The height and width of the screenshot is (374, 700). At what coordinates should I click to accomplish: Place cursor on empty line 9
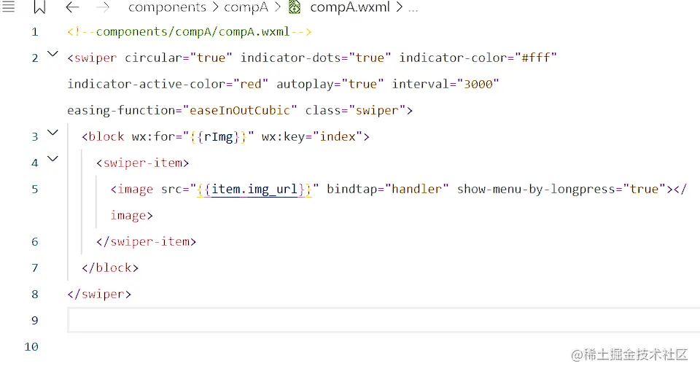click(384, 320)
